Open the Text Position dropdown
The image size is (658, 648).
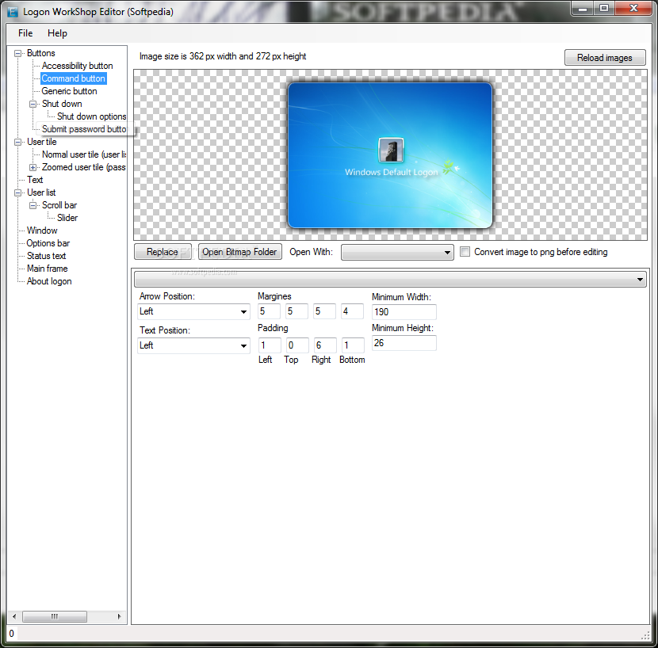193,345
